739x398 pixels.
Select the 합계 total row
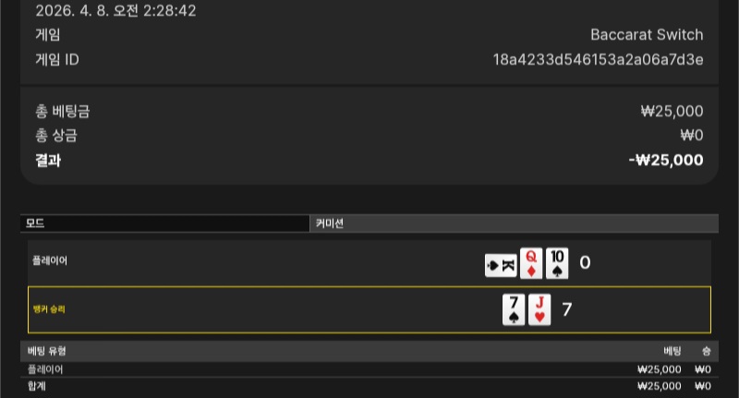pos(369,386)
